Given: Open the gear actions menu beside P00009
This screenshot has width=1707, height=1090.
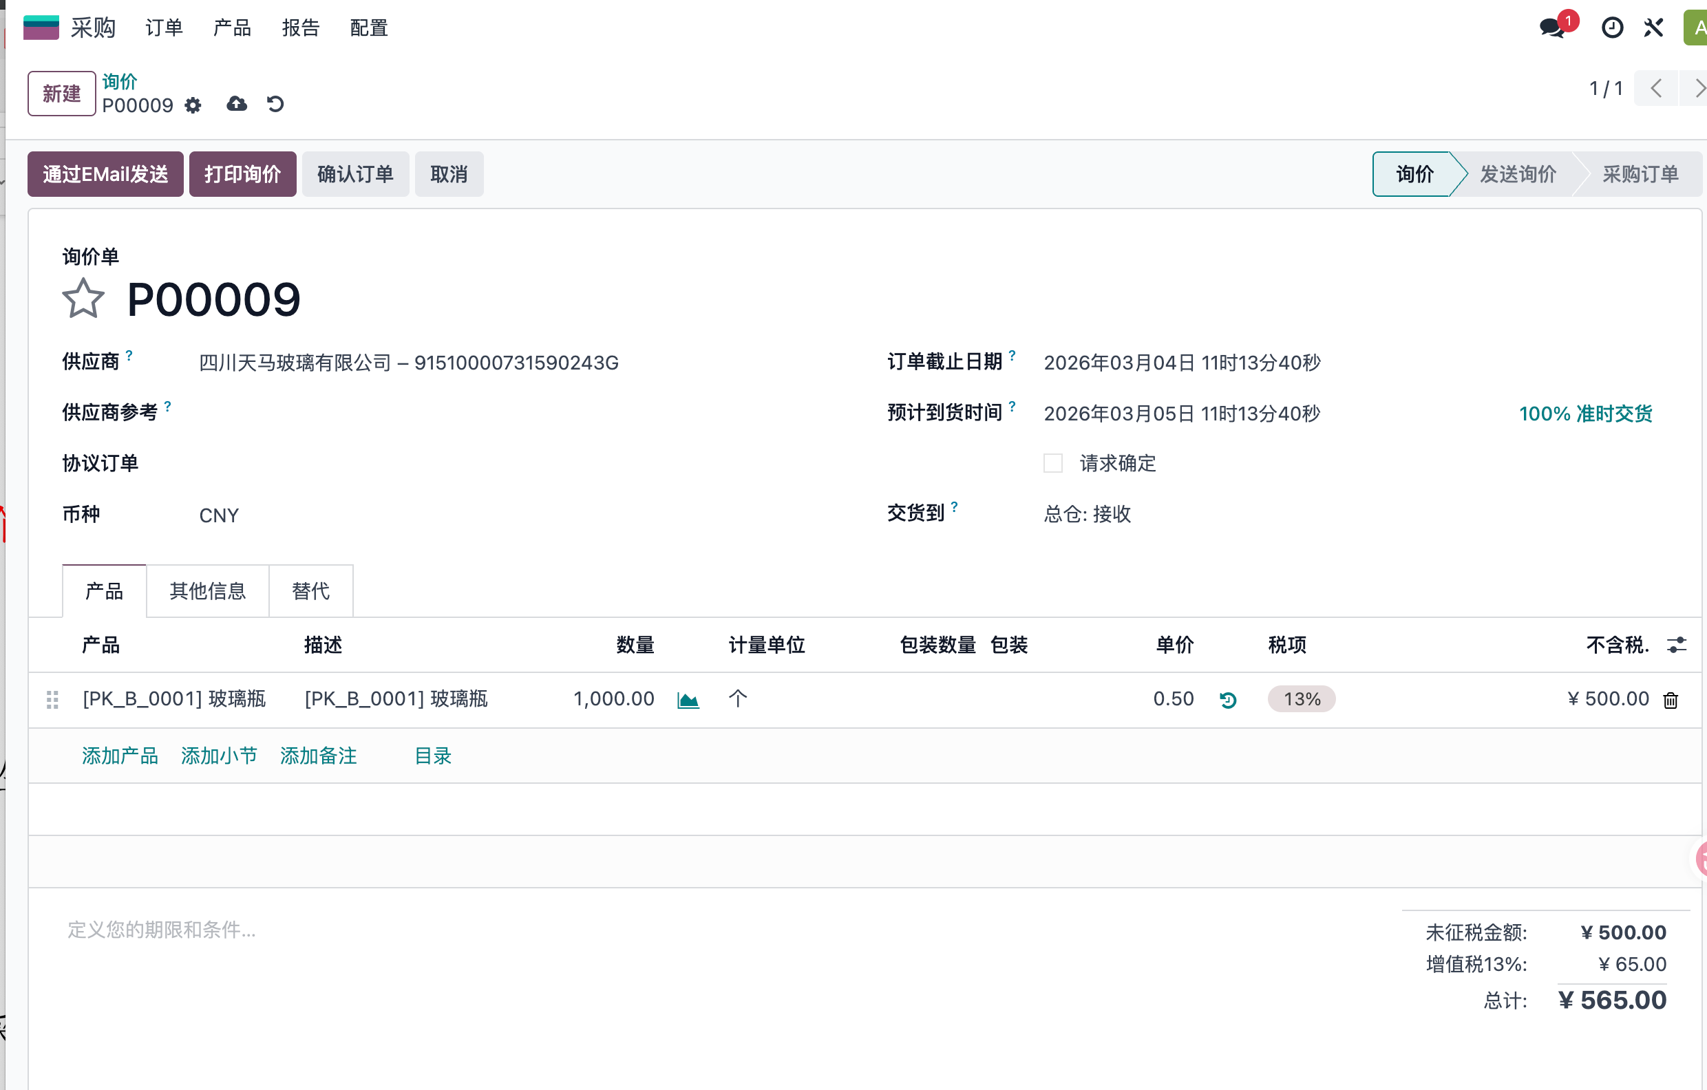Looking at the screenshot, I should (x=193, y=105).
